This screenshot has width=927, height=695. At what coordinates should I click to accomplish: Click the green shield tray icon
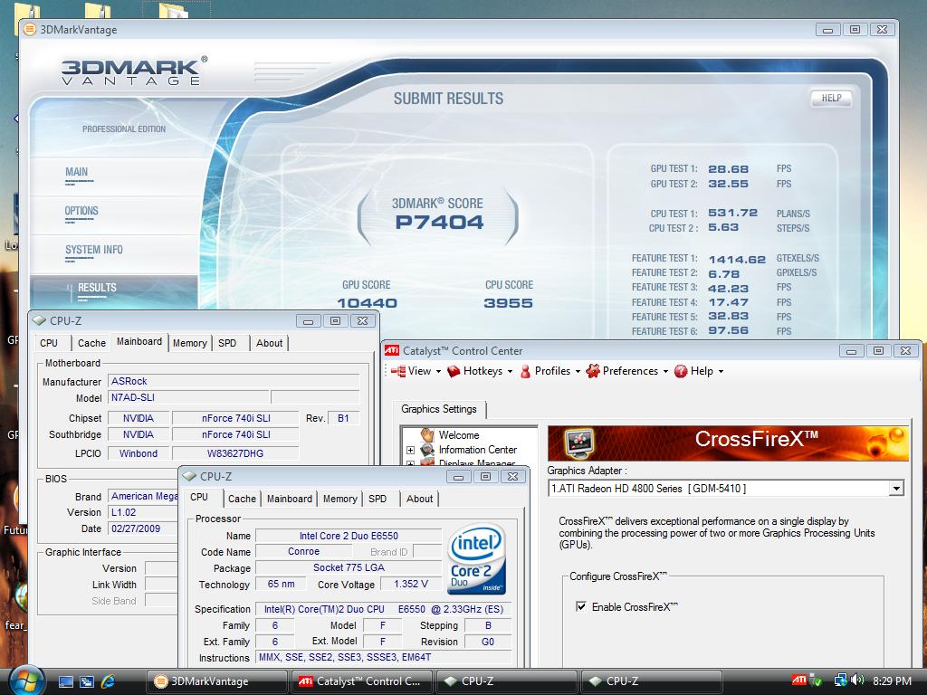[x=816, y=681]
